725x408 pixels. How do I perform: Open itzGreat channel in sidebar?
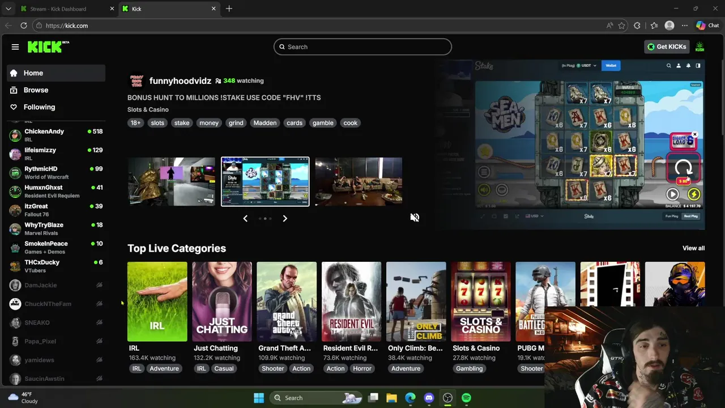56,210
